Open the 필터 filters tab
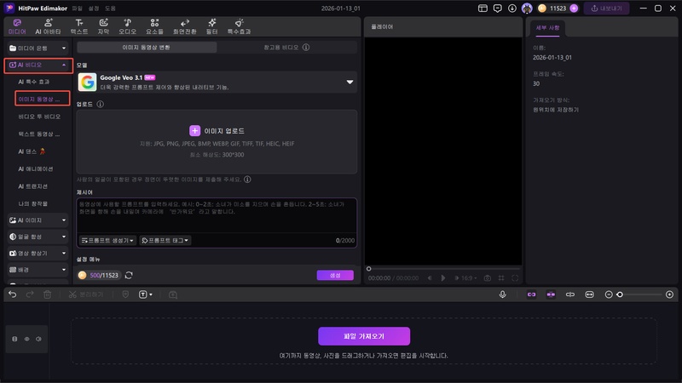682x383 pixels. click(211, 26)
